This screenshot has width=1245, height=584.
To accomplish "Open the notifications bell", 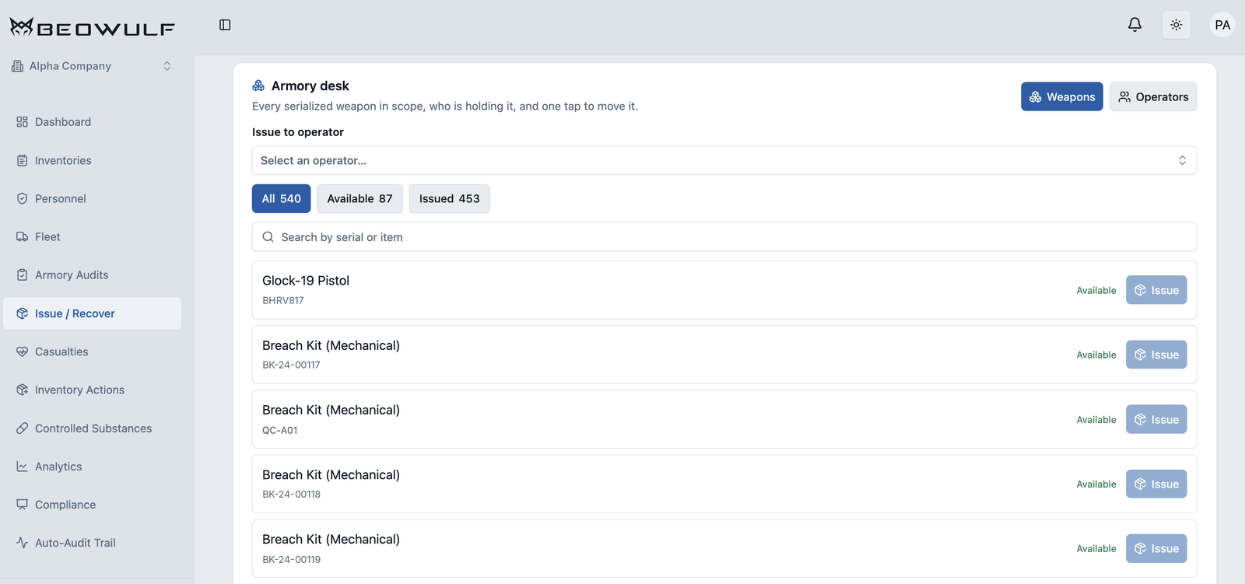I will tap(1135, 25).
